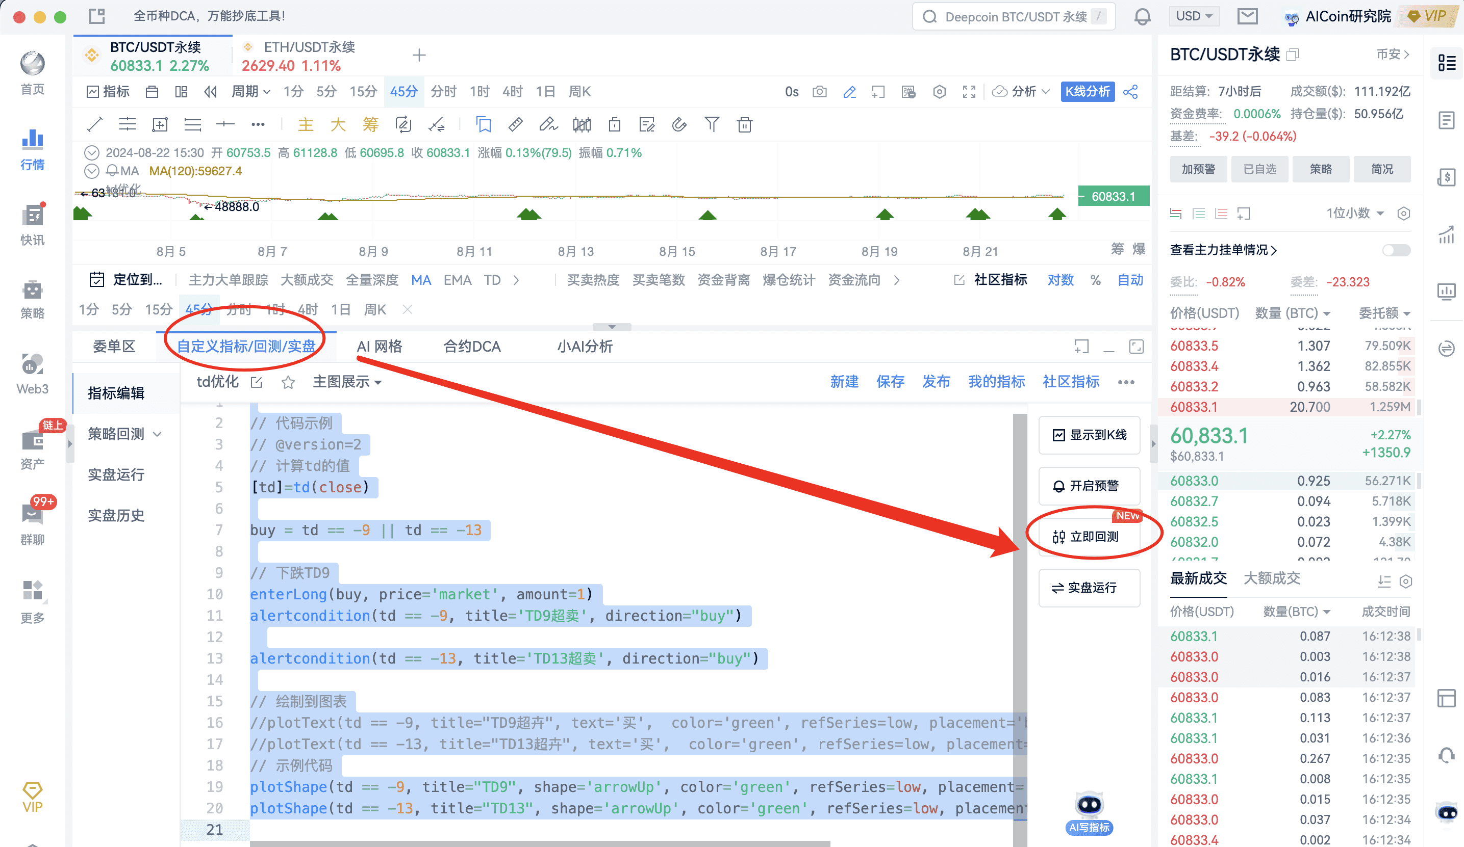Viewport: 1464px width, 847px height.
Task: Open the 策略 strategy sidebar icon
Action: 33,299
